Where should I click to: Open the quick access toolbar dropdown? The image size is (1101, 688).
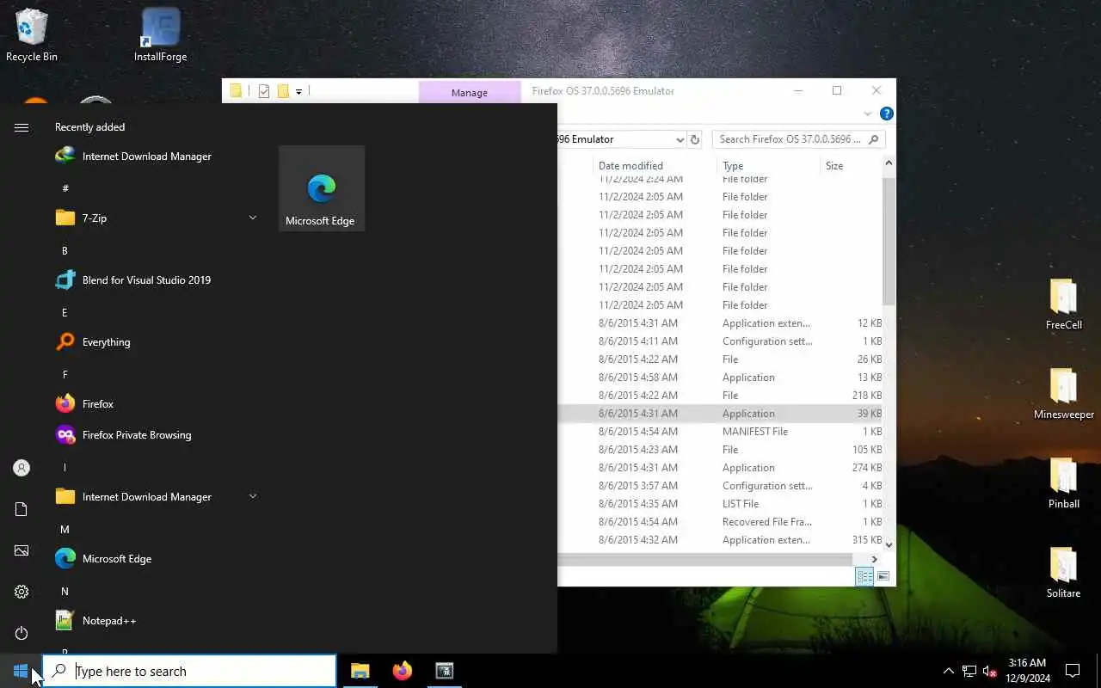(298, 91)
